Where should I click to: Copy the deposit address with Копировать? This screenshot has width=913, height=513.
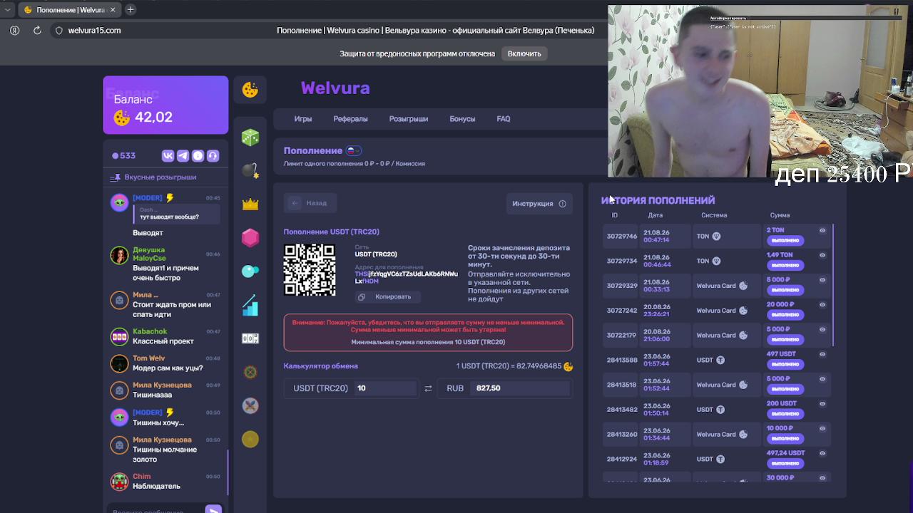click(387, 296)
